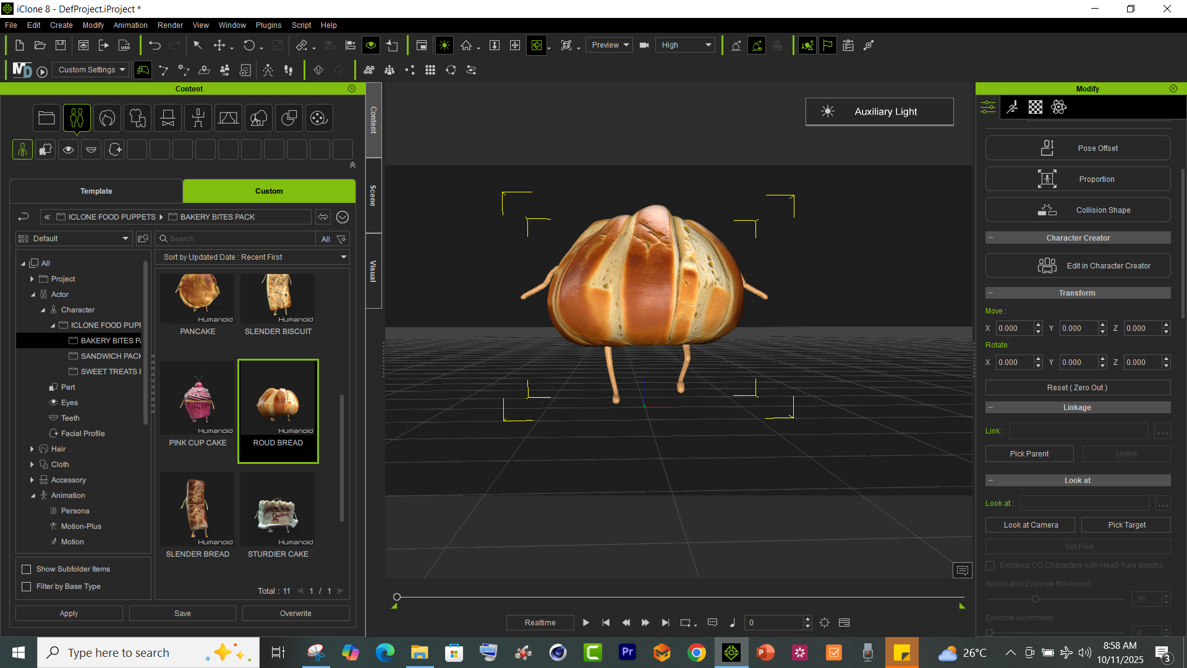The height and width of the screenshot is (668, 1187).
Task: Expand the Hair tree node
Action: coord(32,449)
